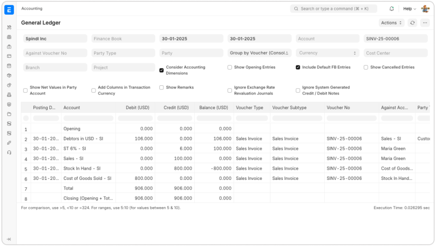Tick the Show Cancelled Entries checkbox
This screenshot has height=246, width=436.
[366, 67]
